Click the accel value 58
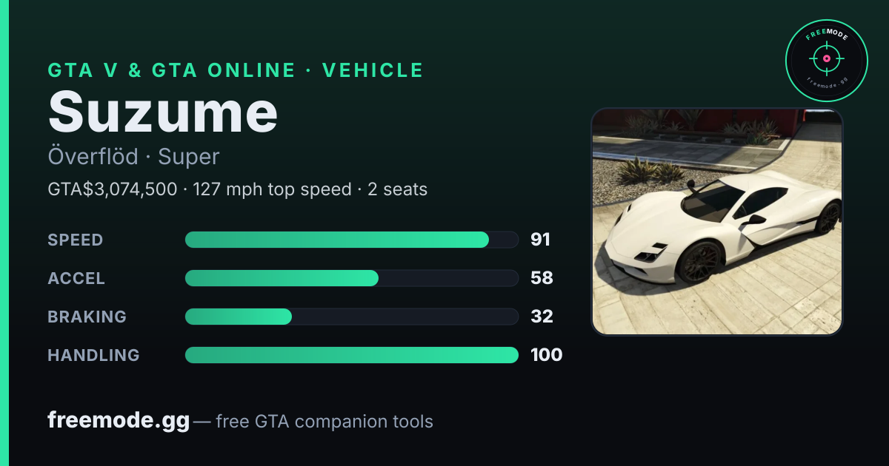This screenshot has width=889, height=466. click(542, 278)
